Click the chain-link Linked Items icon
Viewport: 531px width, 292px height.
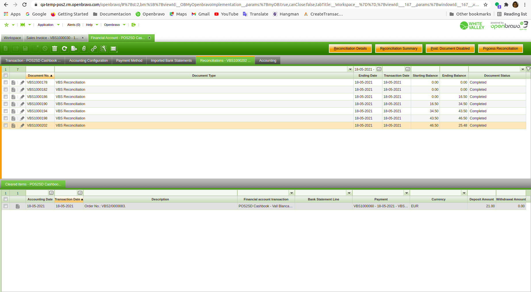94,49
